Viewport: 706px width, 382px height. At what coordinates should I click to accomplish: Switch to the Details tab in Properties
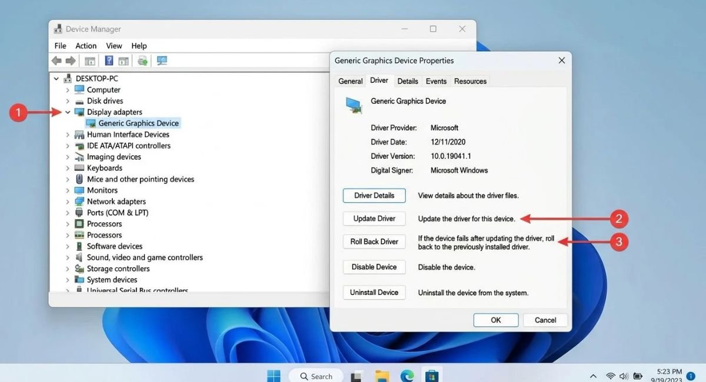(407, 81)
